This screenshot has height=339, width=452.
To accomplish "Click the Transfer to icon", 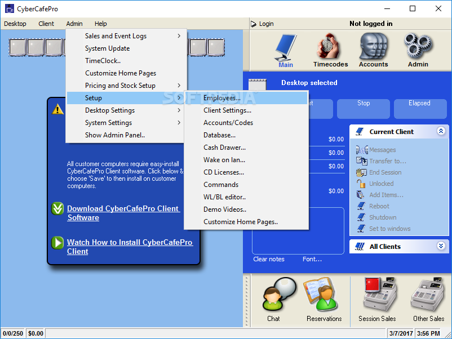I will pos(361,160).
